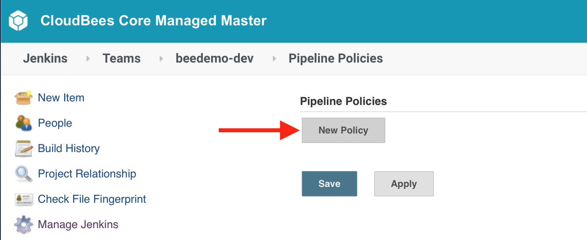Screen dimensions: 587x240
Task: Click the Project Relationship magnifier icon
Action: [23, 174]
